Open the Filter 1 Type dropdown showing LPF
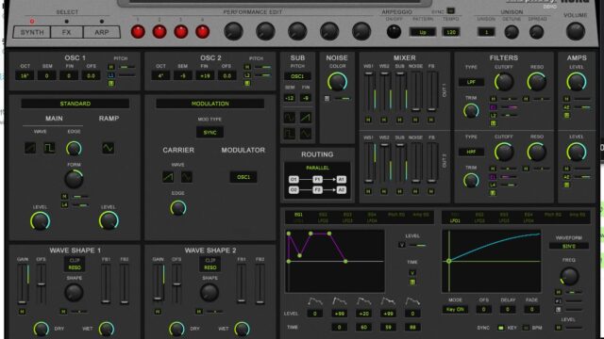The image size is (604, 339). pyautogui.click(x=471, y=82)
